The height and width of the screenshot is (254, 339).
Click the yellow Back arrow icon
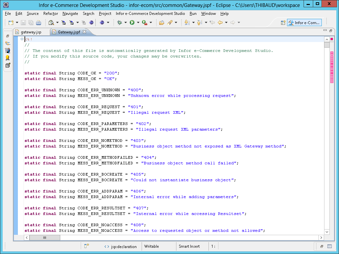click(220, 22)
